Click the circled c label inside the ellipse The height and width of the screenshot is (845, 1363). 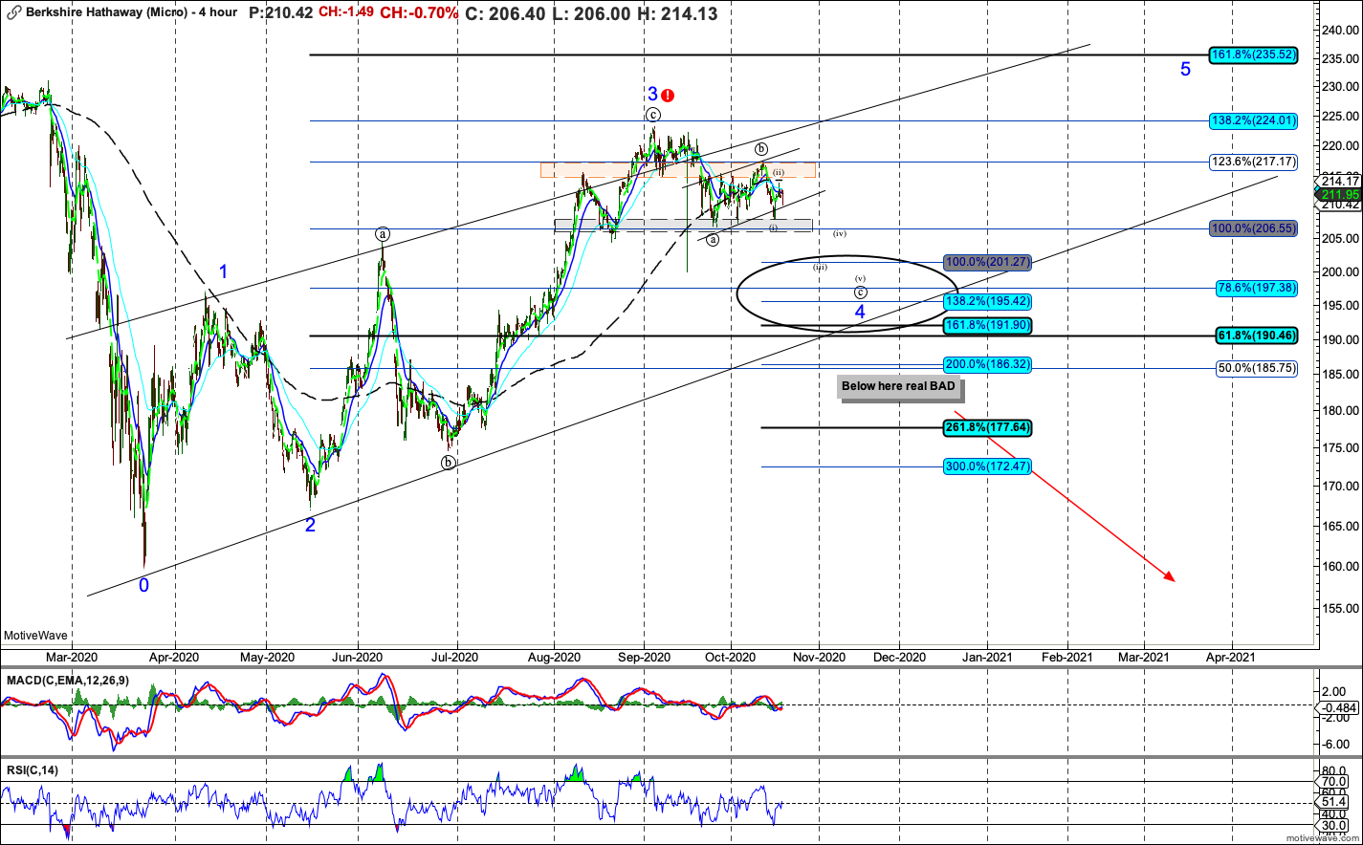860,292
